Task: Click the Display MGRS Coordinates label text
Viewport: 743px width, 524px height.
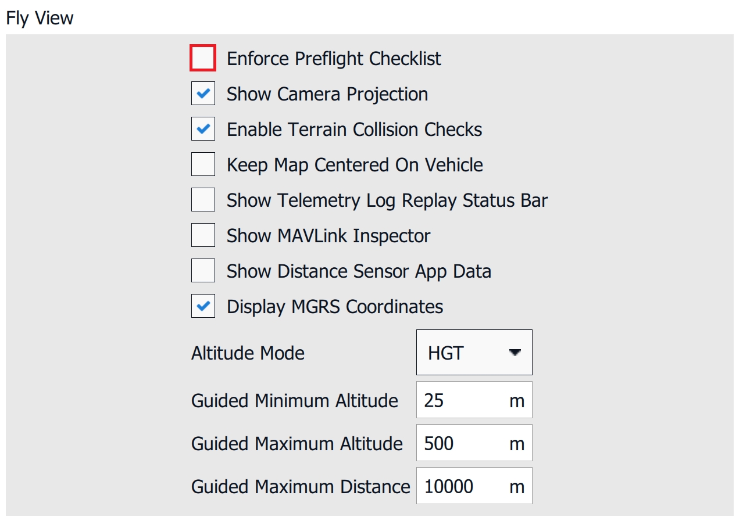Action: pos(335,307)
